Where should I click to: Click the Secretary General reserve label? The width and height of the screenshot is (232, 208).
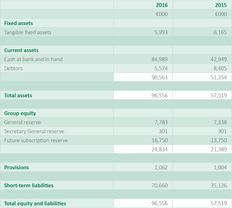coord(34,131)
